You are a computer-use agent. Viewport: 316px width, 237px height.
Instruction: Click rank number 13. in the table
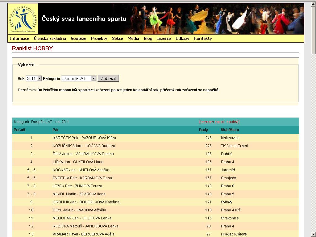point(32,234)
